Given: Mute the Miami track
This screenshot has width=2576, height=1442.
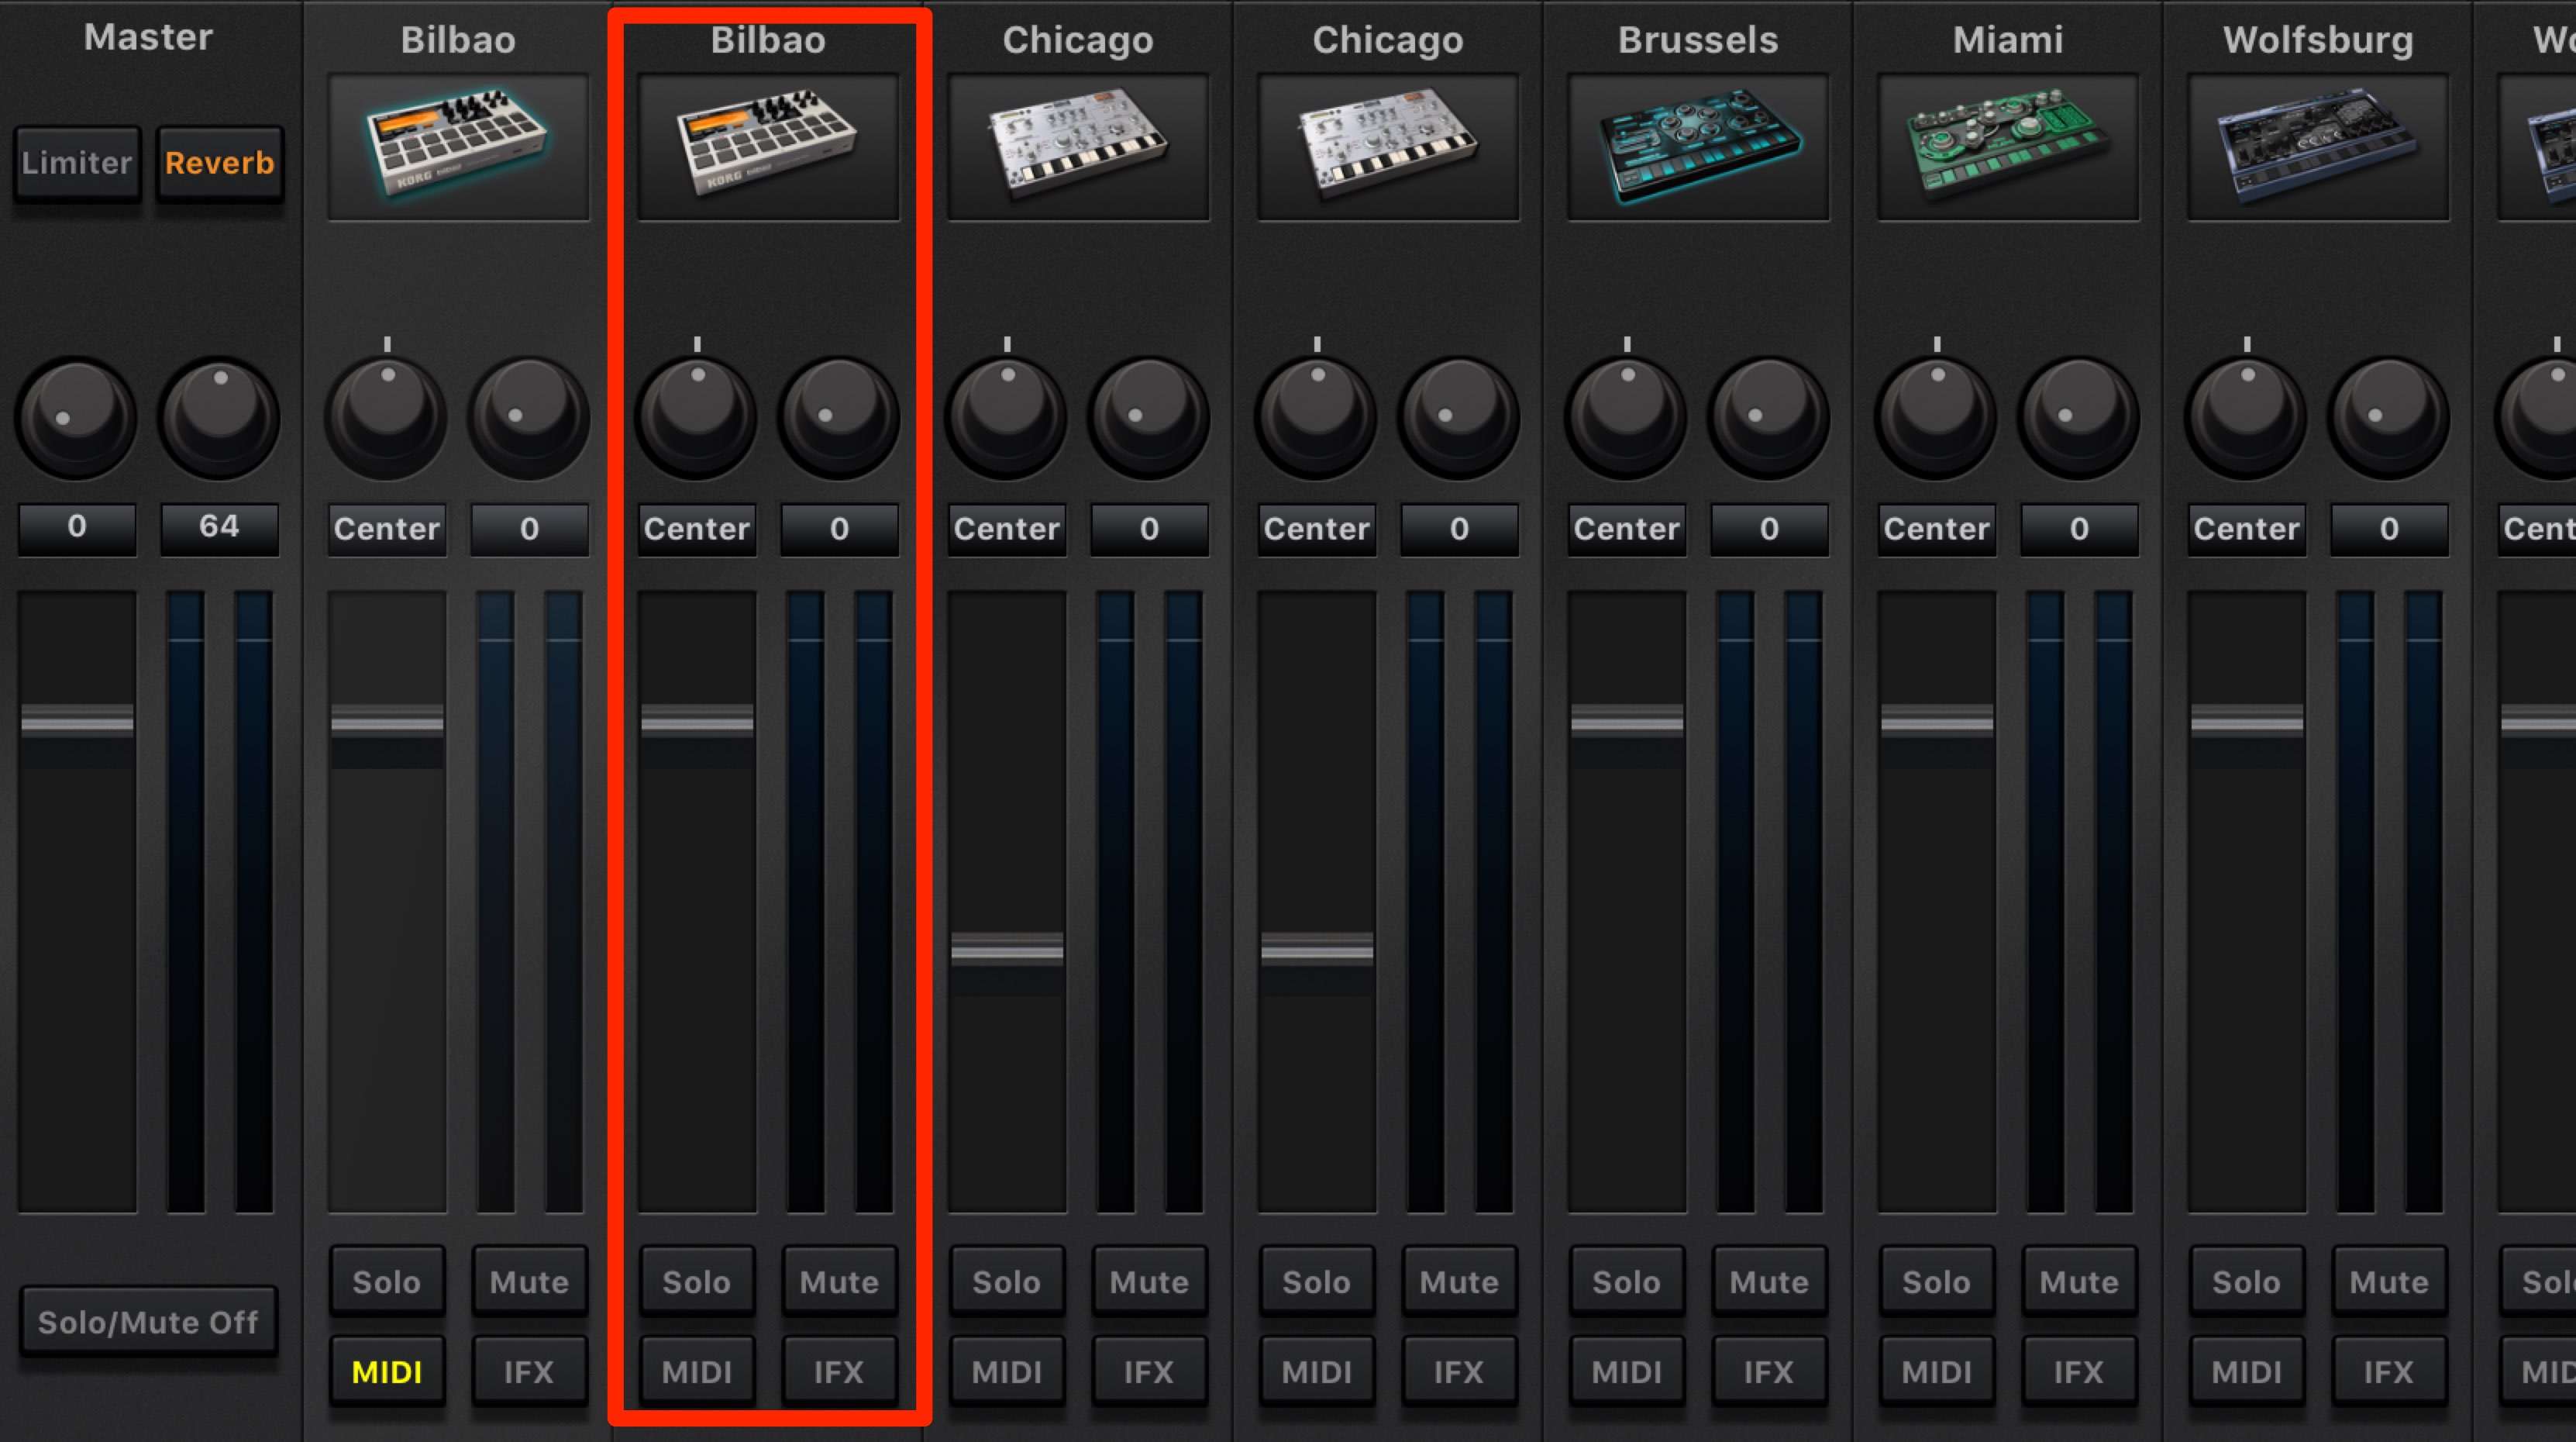Looking at the screenshot, I should click(2079, 1281).
